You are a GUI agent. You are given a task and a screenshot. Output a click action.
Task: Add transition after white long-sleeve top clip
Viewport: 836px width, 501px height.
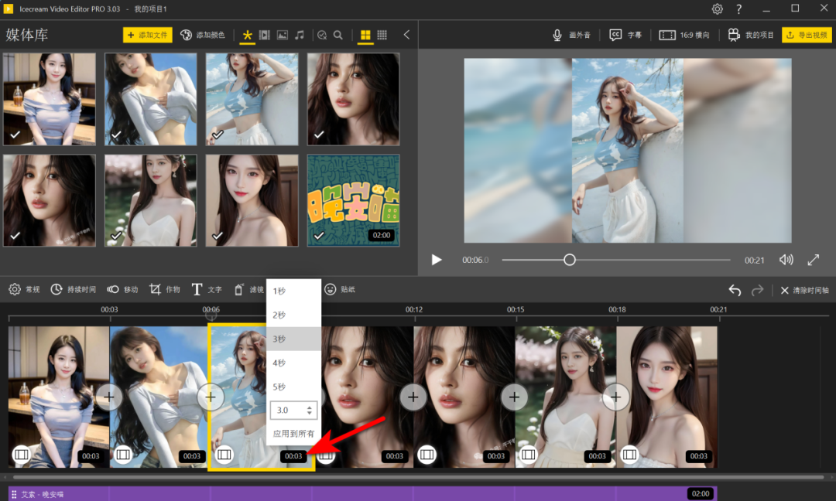pos(210,397)
